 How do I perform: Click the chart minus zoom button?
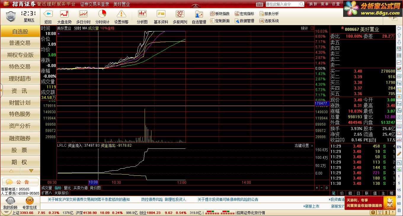click(322, 188)
